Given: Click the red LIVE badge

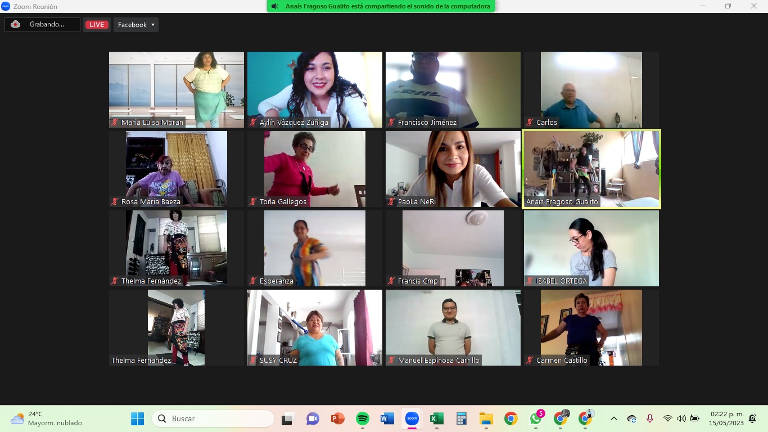Looking at the screenshot, I should point(97,25).
